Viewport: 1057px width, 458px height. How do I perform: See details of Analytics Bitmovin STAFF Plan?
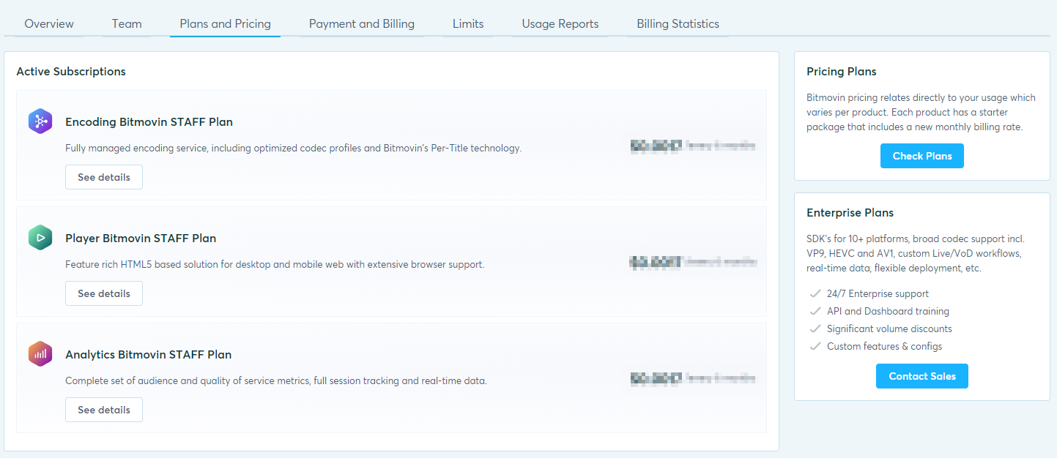(x=104, y=410)
